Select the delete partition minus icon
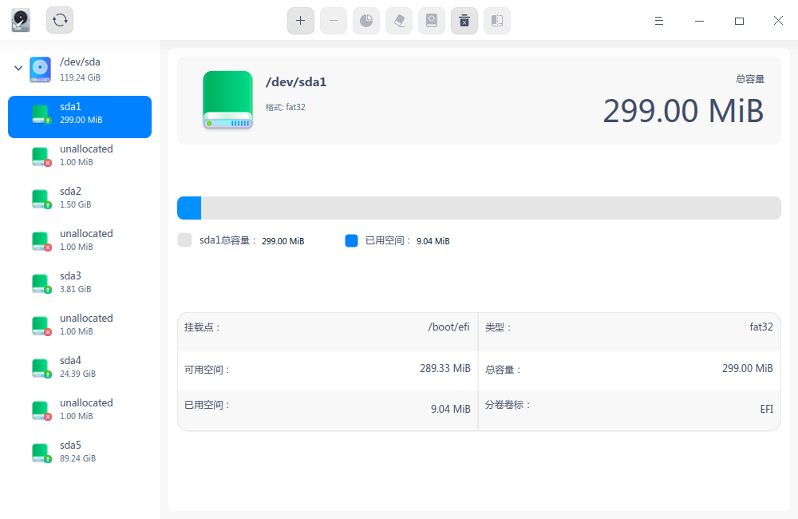This screenshot has width=798, height=519. 334,21
